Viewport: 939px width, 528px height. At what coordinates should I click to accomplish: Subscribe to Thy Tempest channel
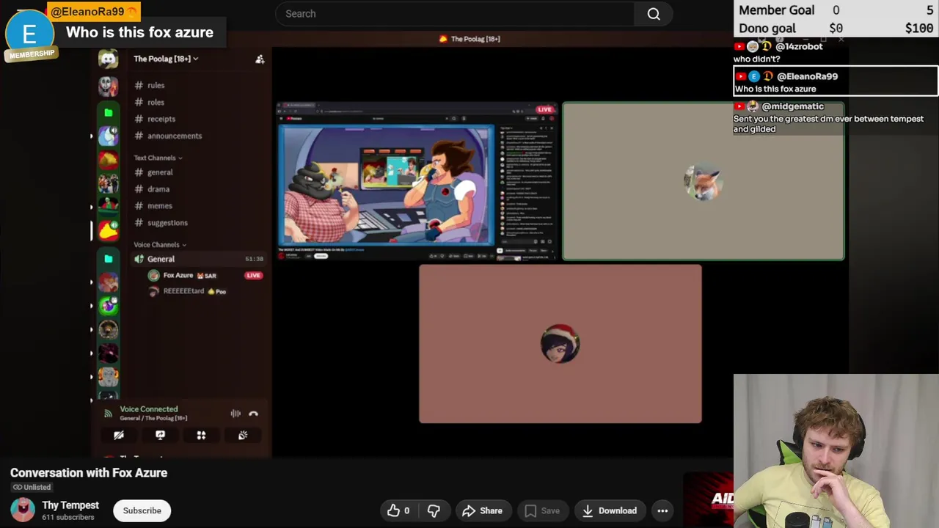[x=142, y=510]
